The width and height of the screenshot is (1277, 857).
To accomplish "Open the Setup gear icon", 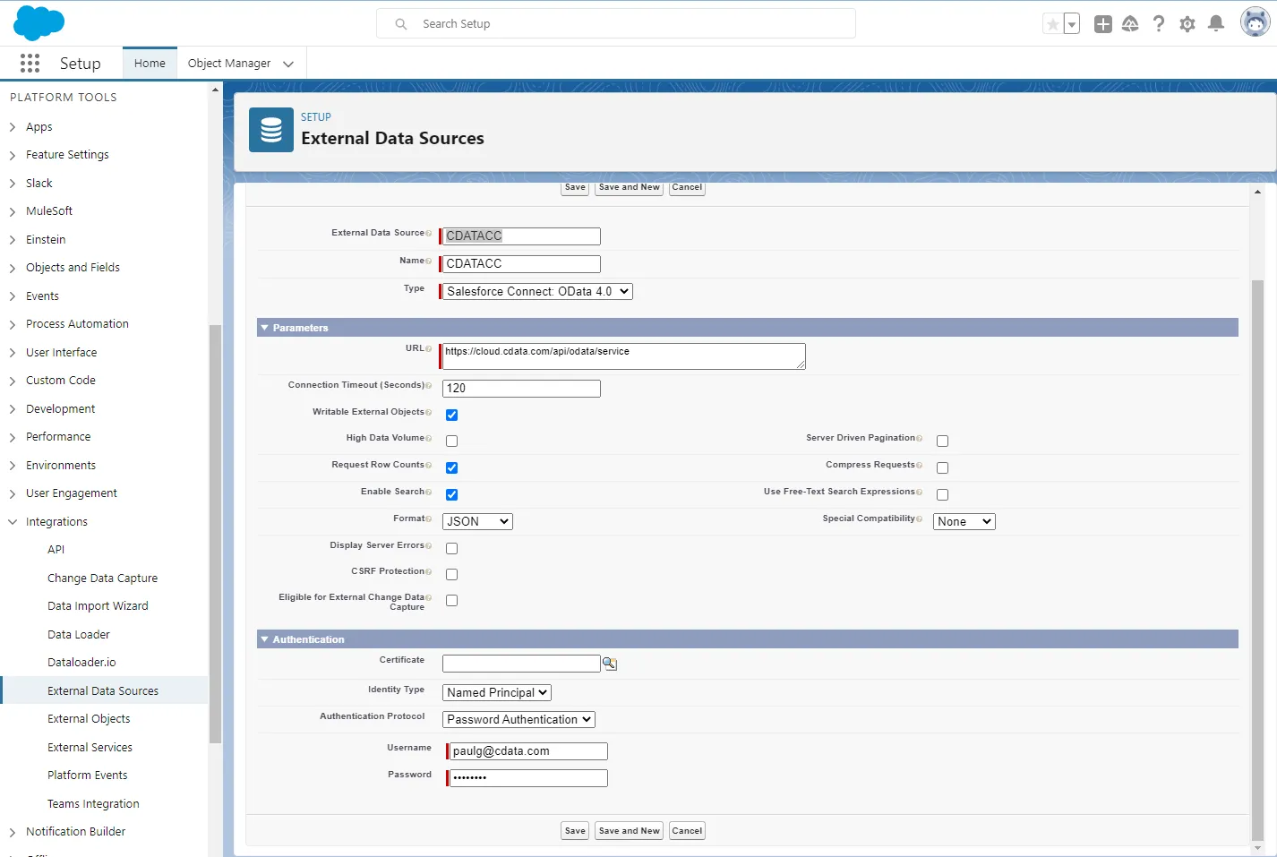I will tap(1187, 23).
